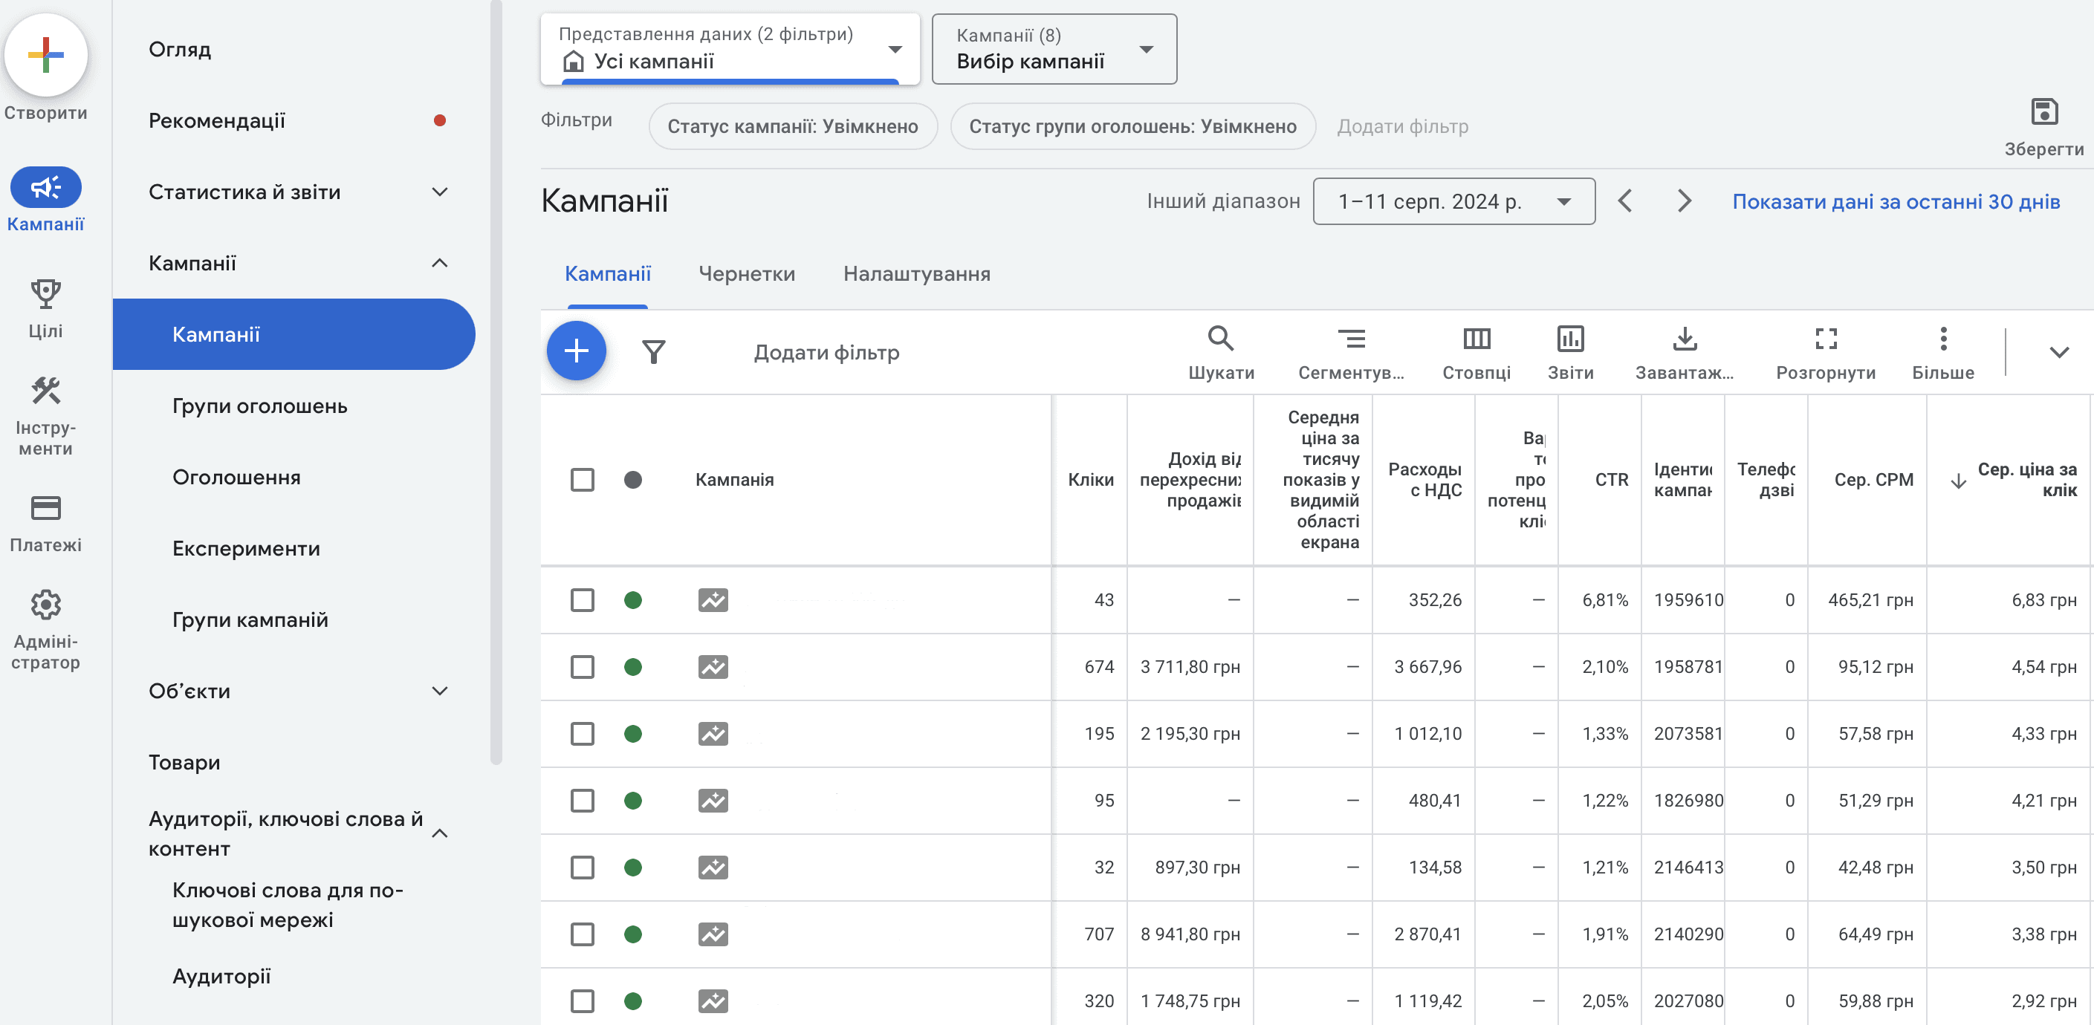This screenshot has width=2094, height=1025.
Task: Open Оголошення in sidebar
Action: [236, 477]
